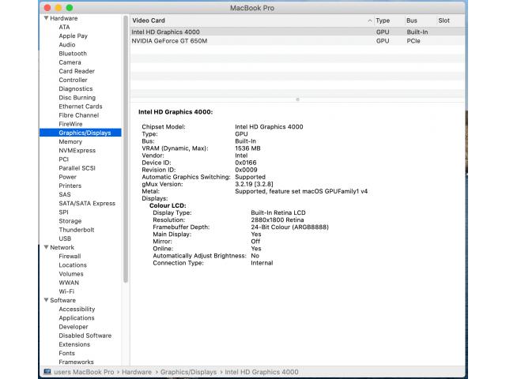Collapse the Network disclosure triangle

tap(46, 247)
